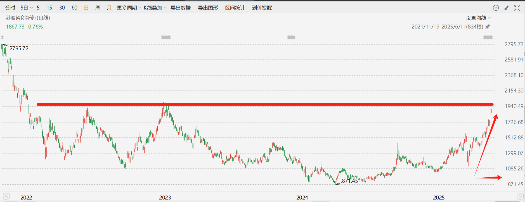The width and height of the screenshot is (525, 202).
Task: Click the 港股通创新药(日线) title
Action: pos(28,18)
